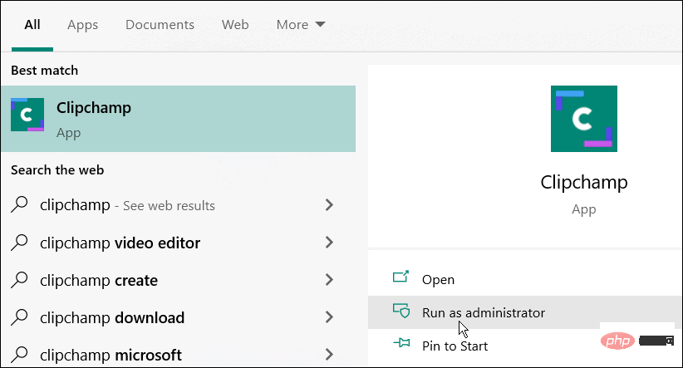Click the Run as administrator shield icon
Viewport: 683px width, 368px height.
[x=401, y=311]
